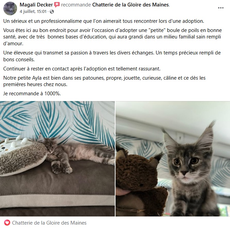
Task: Open the post timestamp 4 juillet, 15:01
Action: tap(33, 12)
